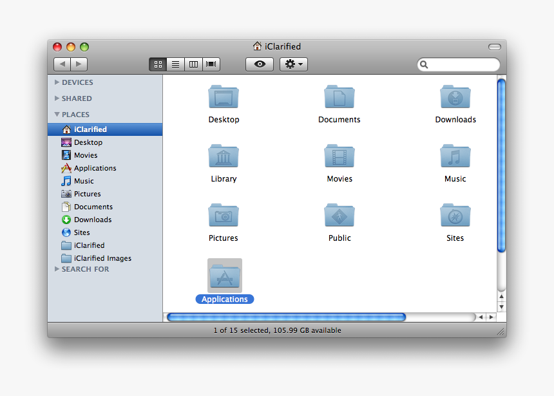
Task: Select the iClarified folder in sidebar
Action: pyautogui.click(x=105, y=245)
